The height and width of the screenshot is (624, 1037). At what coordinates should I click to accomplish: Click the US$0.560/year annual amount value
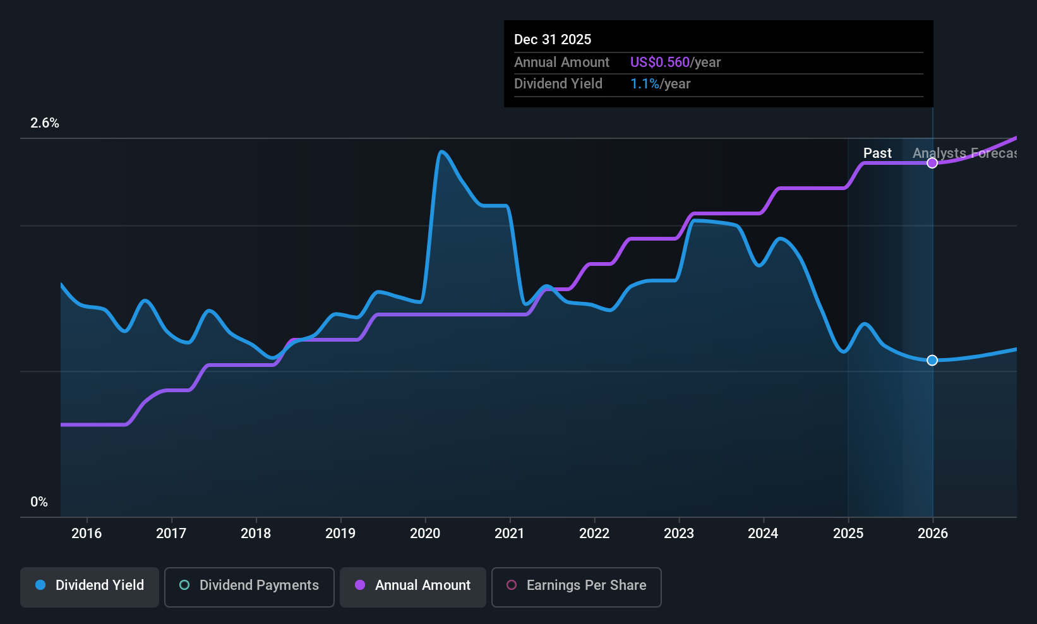[x=675, y=62]
